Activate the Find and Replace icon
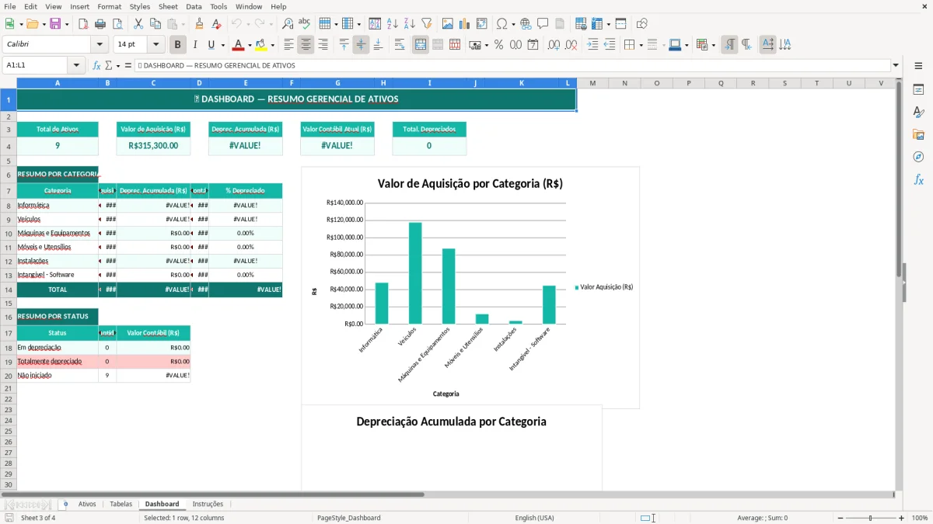 point(287,23)
